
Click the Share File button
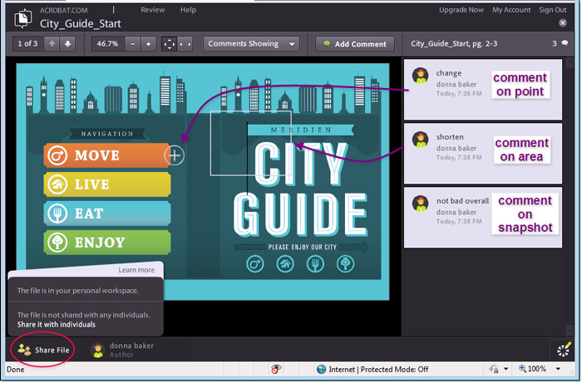tap(44, 350)
